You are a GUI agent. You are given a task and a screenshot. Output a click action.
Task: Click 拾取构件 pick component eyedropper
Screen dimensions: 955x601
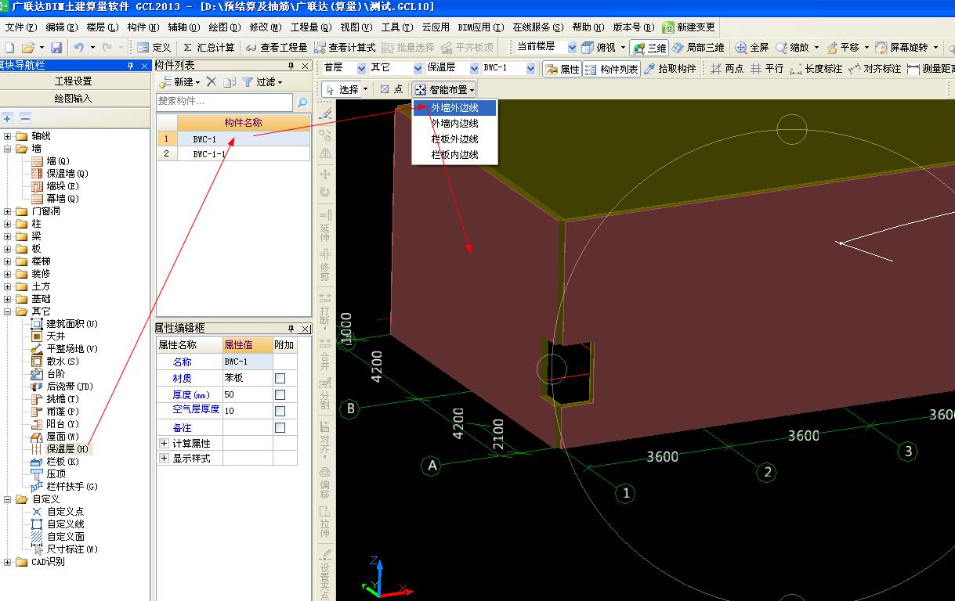click(x=670, y=69)
